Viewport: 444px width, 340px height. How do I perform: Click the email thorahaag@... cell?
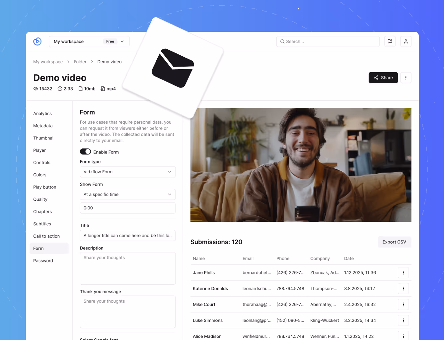coord(257,304)
